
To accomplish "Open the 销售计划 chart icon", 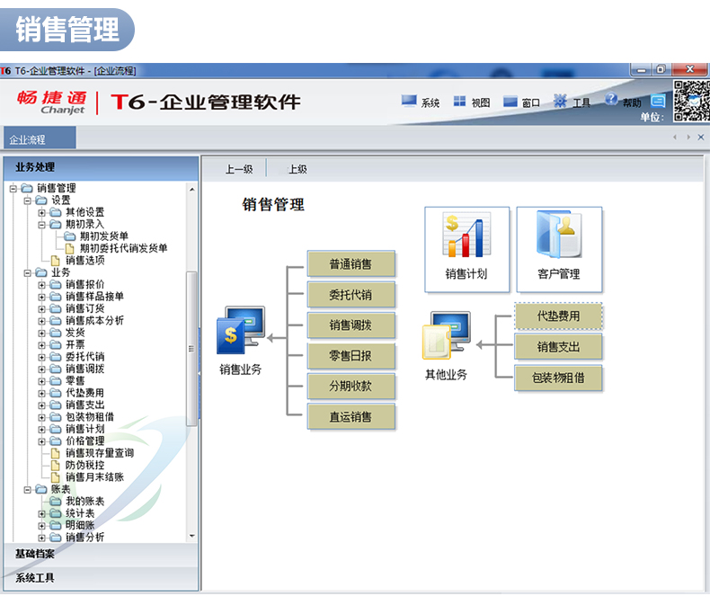I will 466,235.
